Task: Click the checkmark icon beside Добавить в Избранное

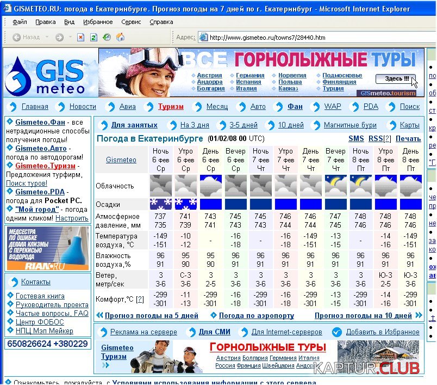Action: pyautogui.click(x=337, y=332)
